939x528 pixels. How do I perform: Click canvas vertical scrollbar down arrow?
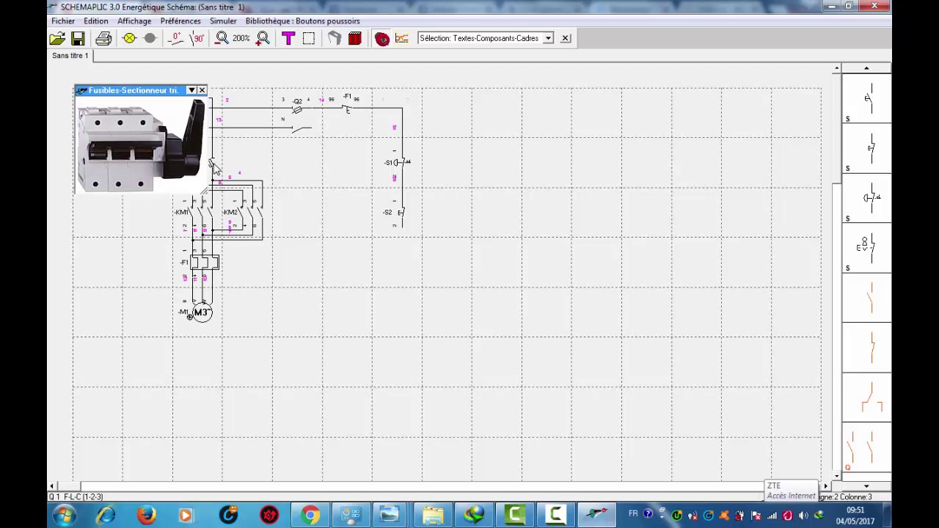tap(836, 476)
